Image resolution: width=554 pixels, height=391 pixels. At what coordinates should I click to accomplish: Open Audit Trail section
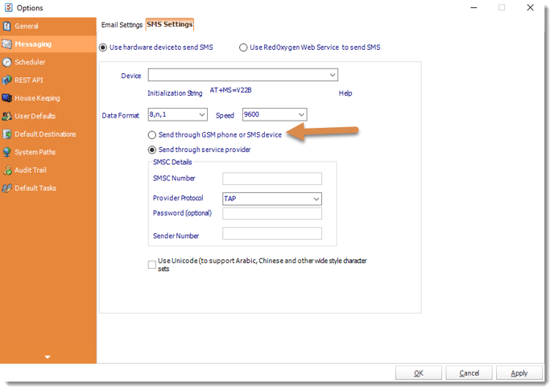click(48, 170)
